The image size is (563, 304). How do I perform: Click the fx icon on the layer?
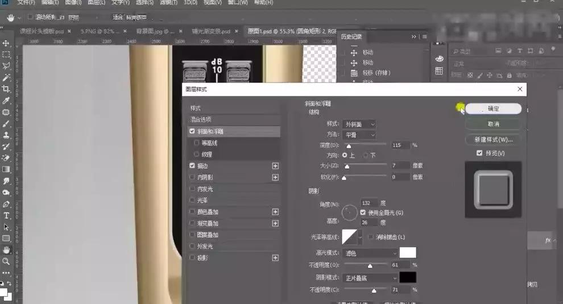point(548,240)
